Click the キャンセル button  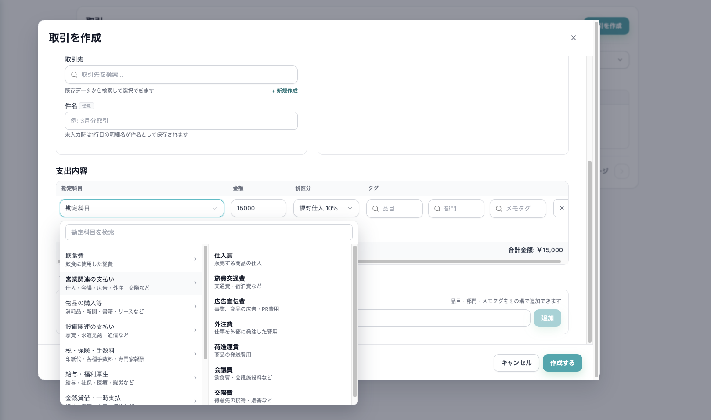tap(516, 363)
